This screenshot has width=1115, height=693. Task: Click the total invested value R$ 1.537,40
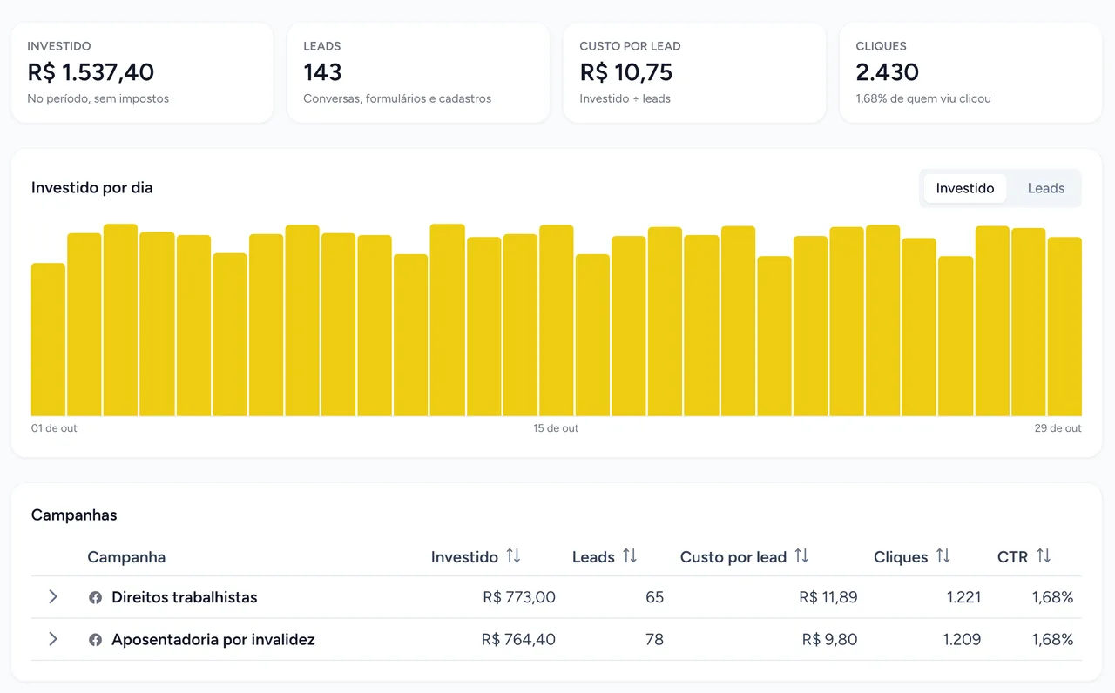pyautogui.click(x=91, y=71)
